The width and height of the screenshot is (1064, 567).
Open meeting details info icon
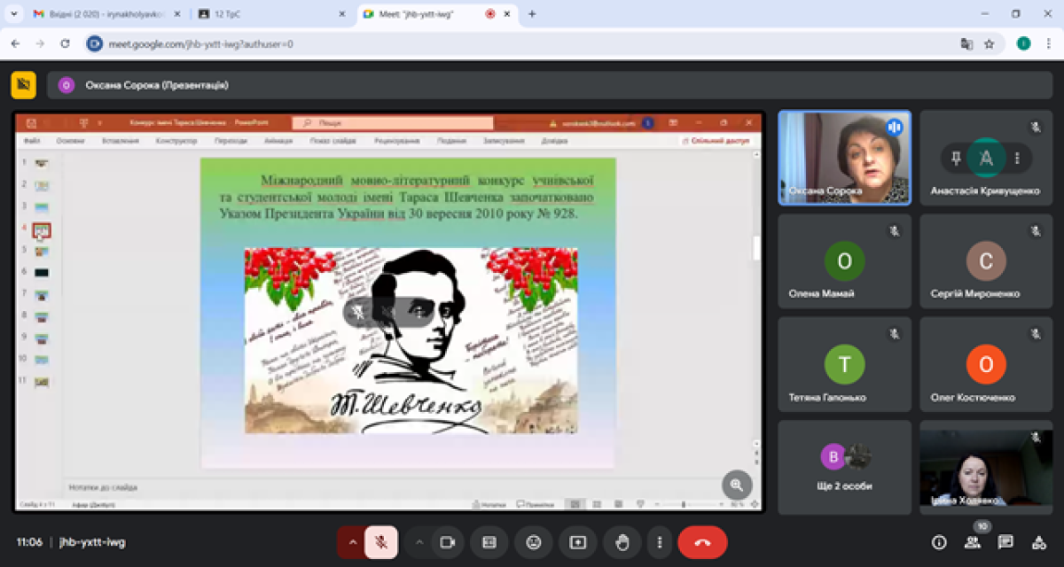pyautogui.click(x=939, y=542)
